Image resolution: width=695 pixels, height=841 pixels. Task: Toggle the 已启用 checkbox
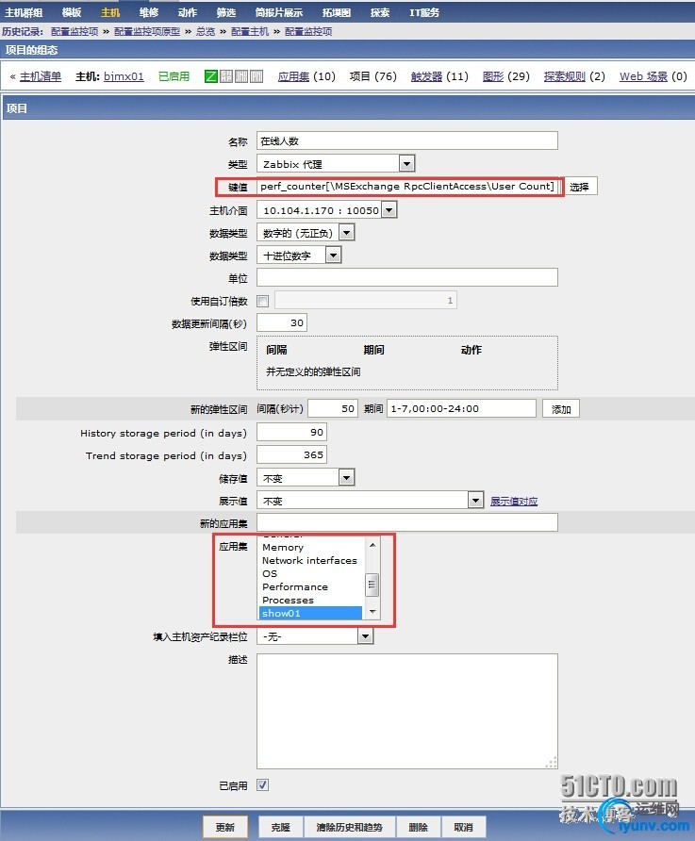(x=263, y=785)
